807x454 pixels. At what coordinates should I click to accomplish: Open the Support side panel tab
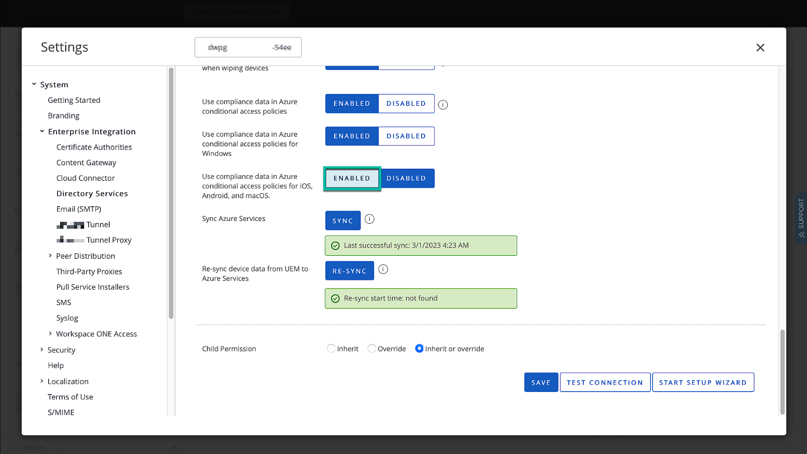point(801,218)
